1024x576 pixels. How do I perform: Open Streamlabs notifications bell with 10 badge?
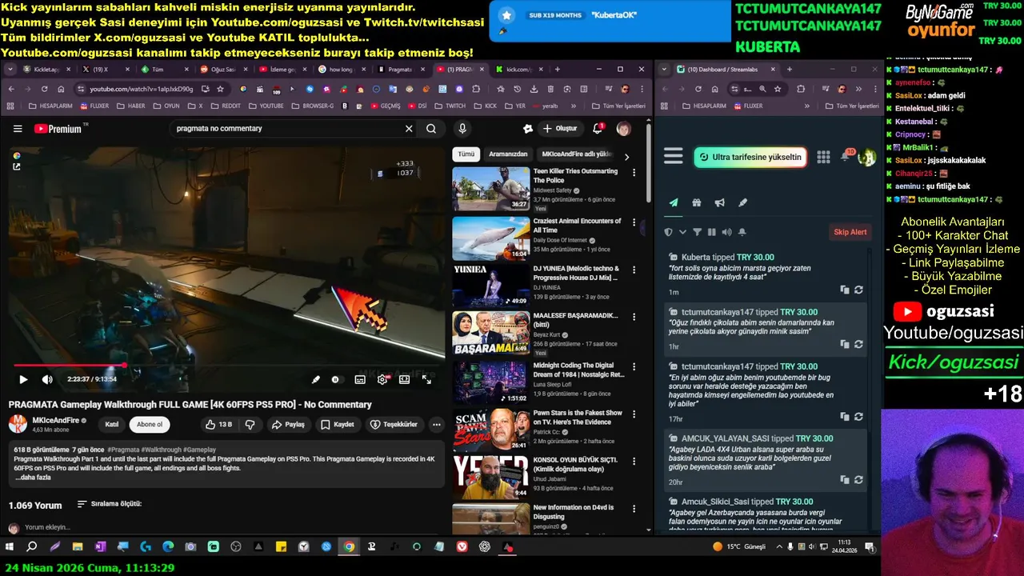(846, 156)
